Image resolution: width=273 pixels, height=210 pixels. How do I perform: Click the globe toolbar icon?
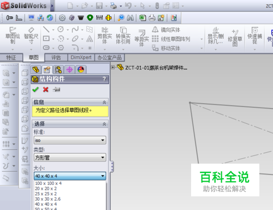[50, 17]
